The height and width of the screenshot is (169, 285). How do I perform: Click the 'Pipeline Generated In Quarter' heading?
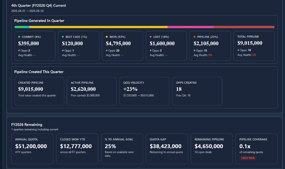pos(39,21)
